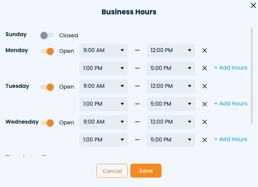258x187 pixels.
Task: Delete Tuesday's afternoon hours row
Action: click(205, 104)
